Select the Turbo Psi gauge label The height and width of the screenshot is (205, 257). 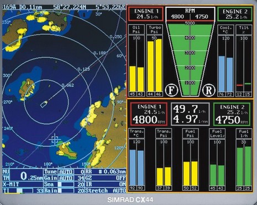coord(155,29)
